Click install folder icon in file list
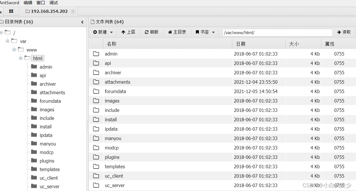 96,120
